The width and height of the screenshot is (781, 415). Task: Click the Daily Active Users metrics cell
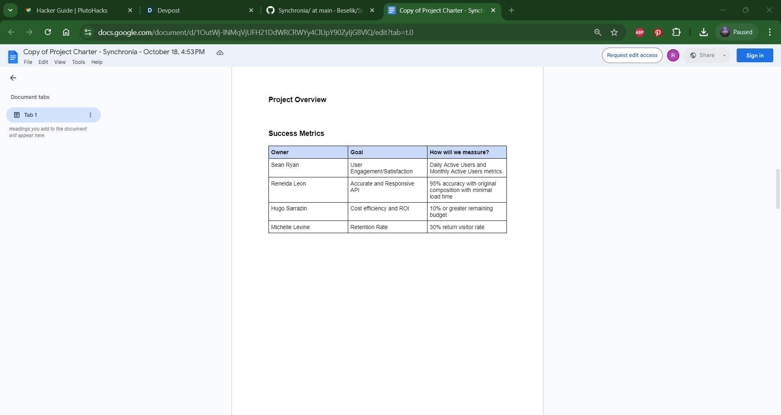pos(467,168)
